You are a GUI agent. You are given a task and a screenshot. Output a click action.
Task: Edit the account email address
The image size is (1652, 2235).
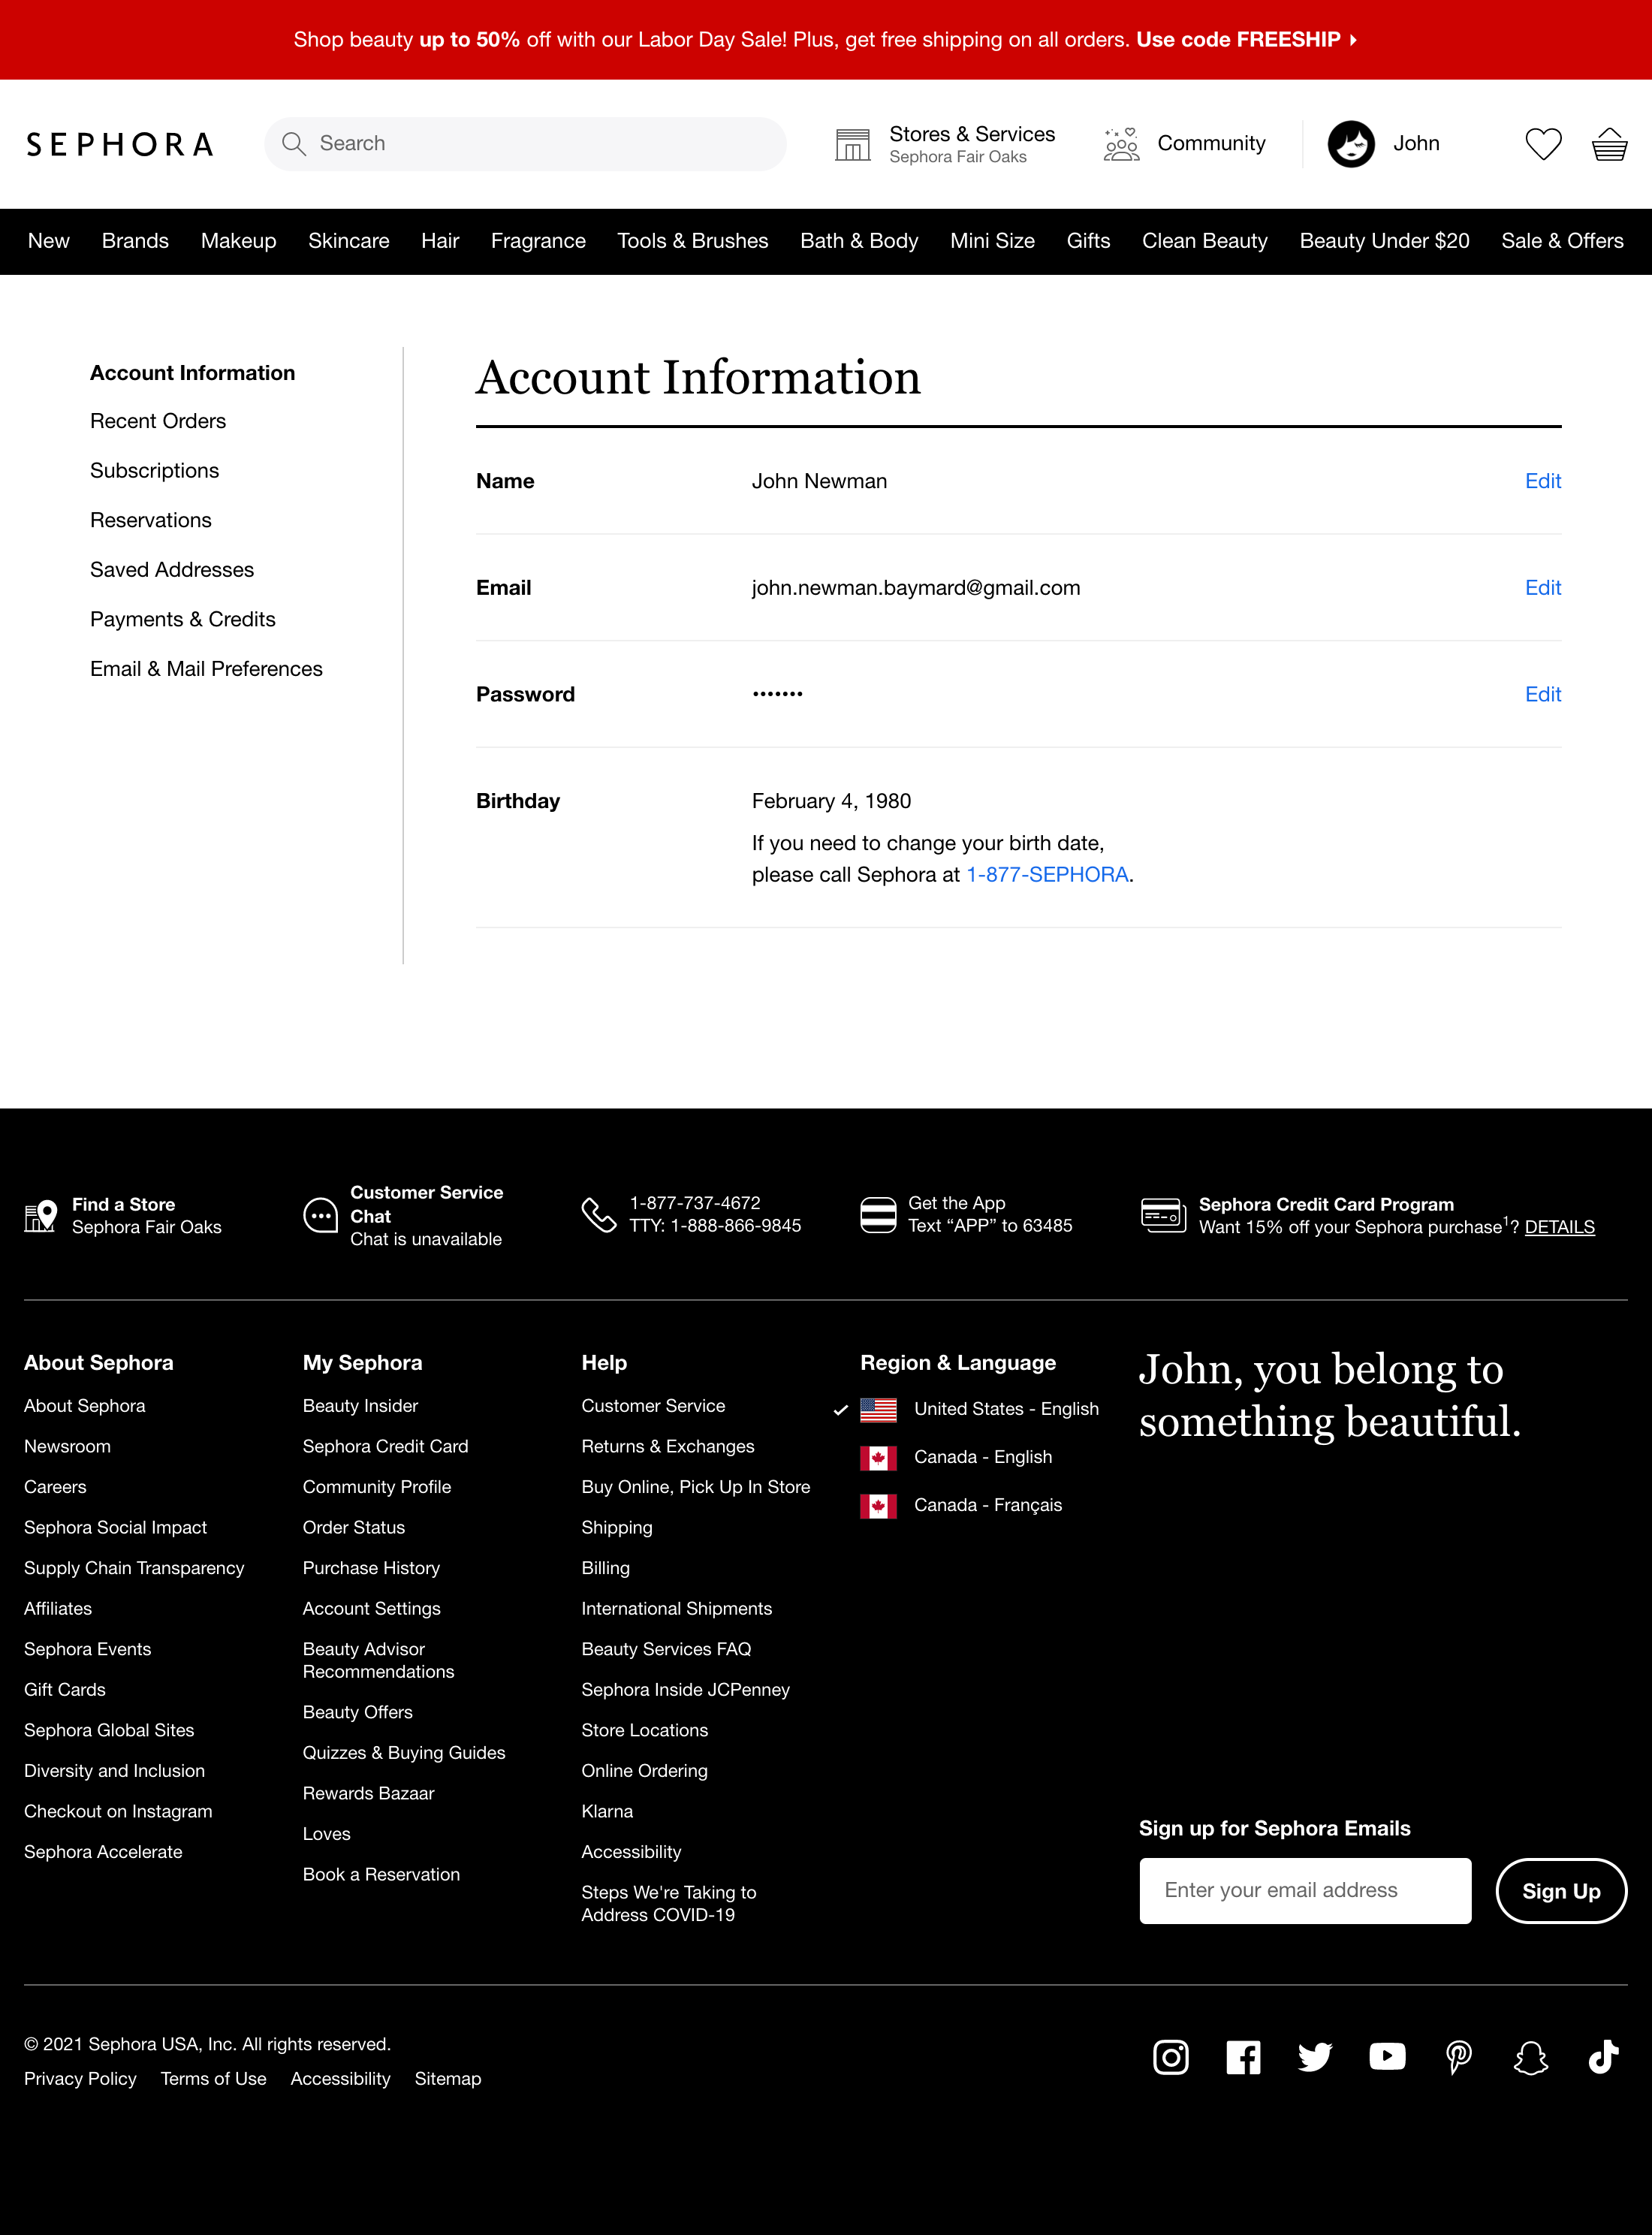pyautogui.click(x=1543, y=588)
